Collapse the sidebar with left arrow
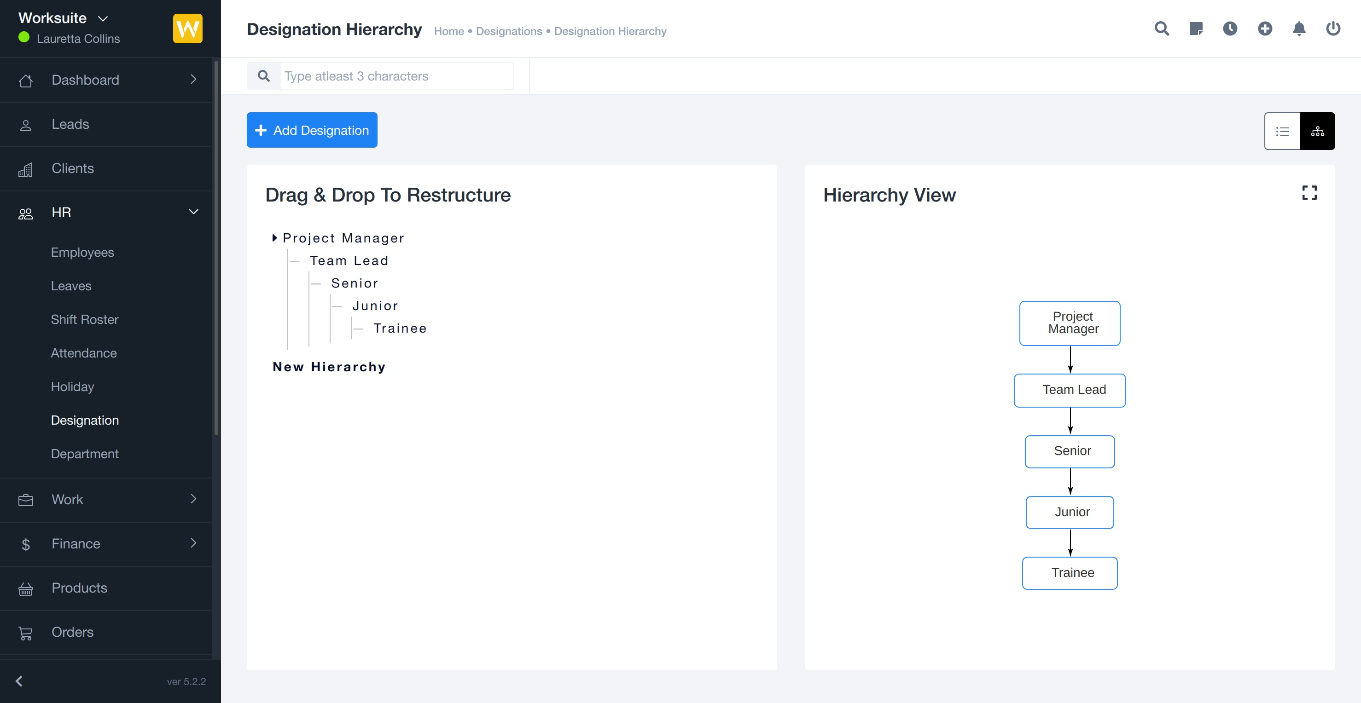This screenshot has width=1361, height=703. [x=19, y=681]
